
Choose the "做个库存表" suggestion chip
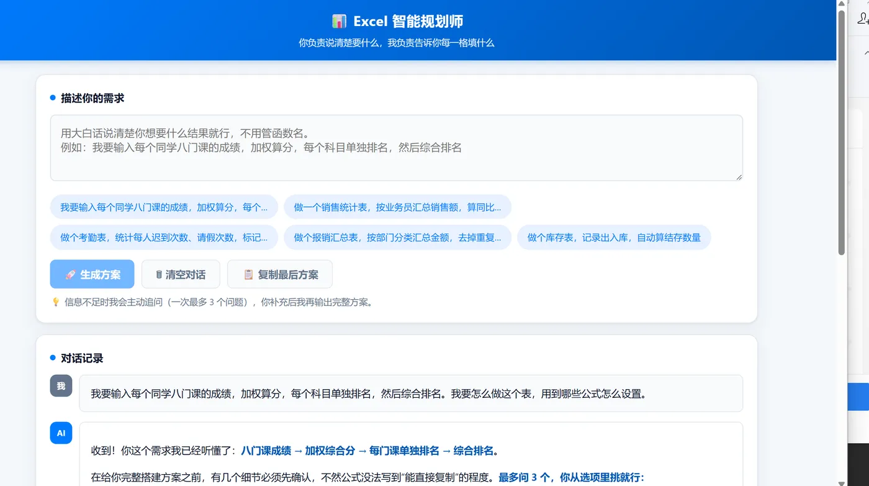coord(614,237)
